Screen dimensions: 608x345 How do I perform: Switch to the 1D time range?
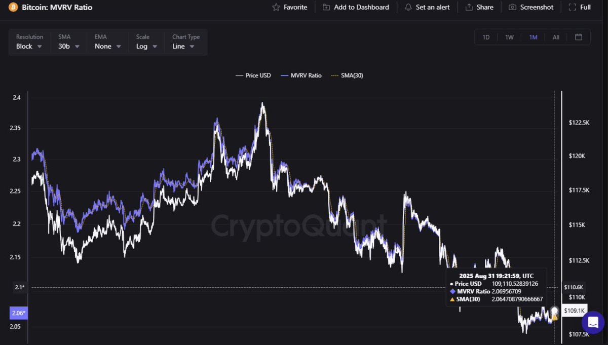pyautogui.click(x=486, y=37)
